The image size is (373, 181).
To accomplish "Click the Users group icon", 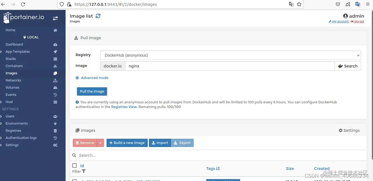I will (x=55, y=116).
